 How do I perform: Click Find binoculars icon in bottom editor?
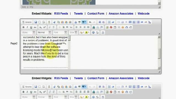pos(100,87)
